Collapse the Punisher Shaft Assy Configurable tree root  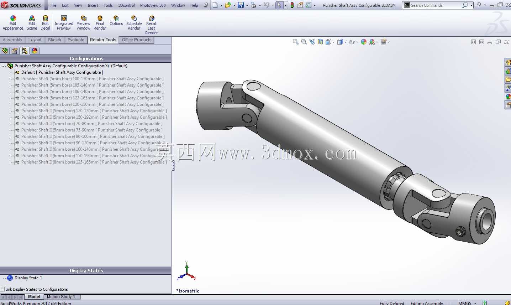point(3,66)
